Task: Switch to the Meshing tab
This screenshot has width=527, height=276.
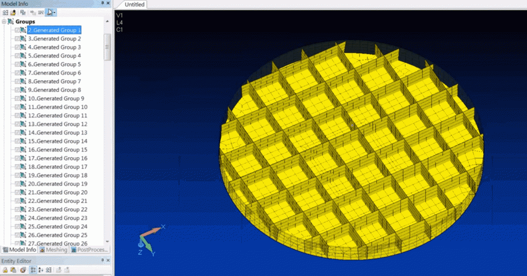Action: (x=53, y=250)
